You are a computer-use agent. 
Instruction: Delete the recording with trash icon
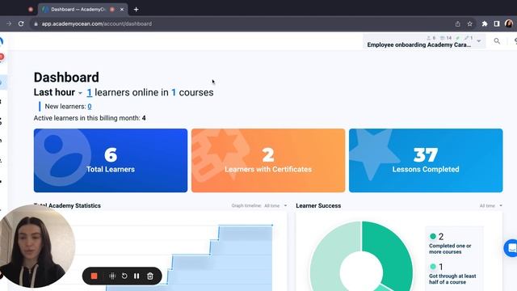[x=150, y=276]
